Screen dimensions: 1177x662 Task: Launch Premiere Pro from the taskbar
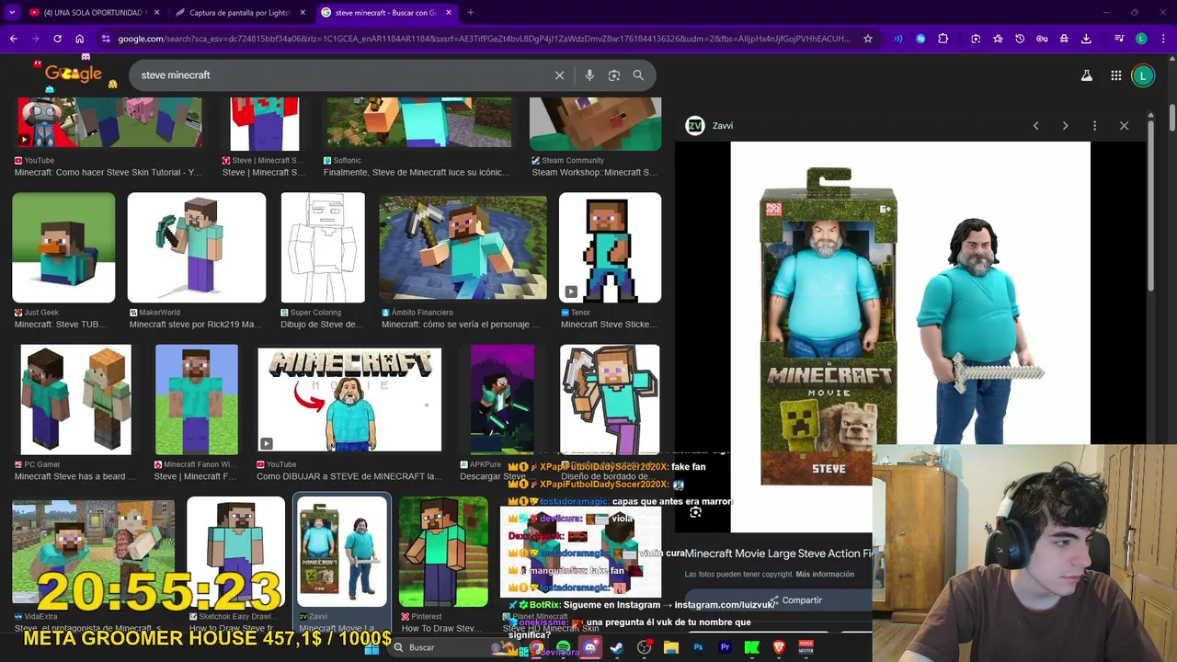click(x=725, y=648)
